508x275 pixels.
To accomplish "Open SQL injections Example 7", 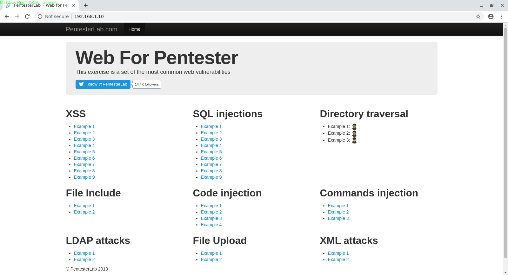I will pos(211,164).
